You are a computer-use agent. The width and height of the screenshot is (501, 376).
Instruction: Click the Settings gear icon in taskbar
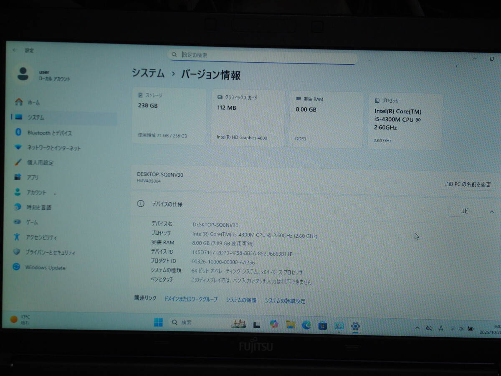coord(355,326)
